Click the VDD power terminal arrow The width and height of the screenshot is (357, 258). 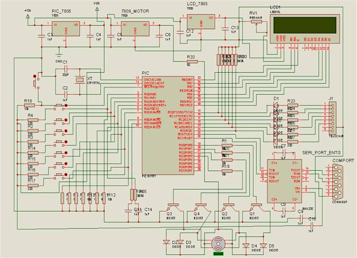coord(97,9)
